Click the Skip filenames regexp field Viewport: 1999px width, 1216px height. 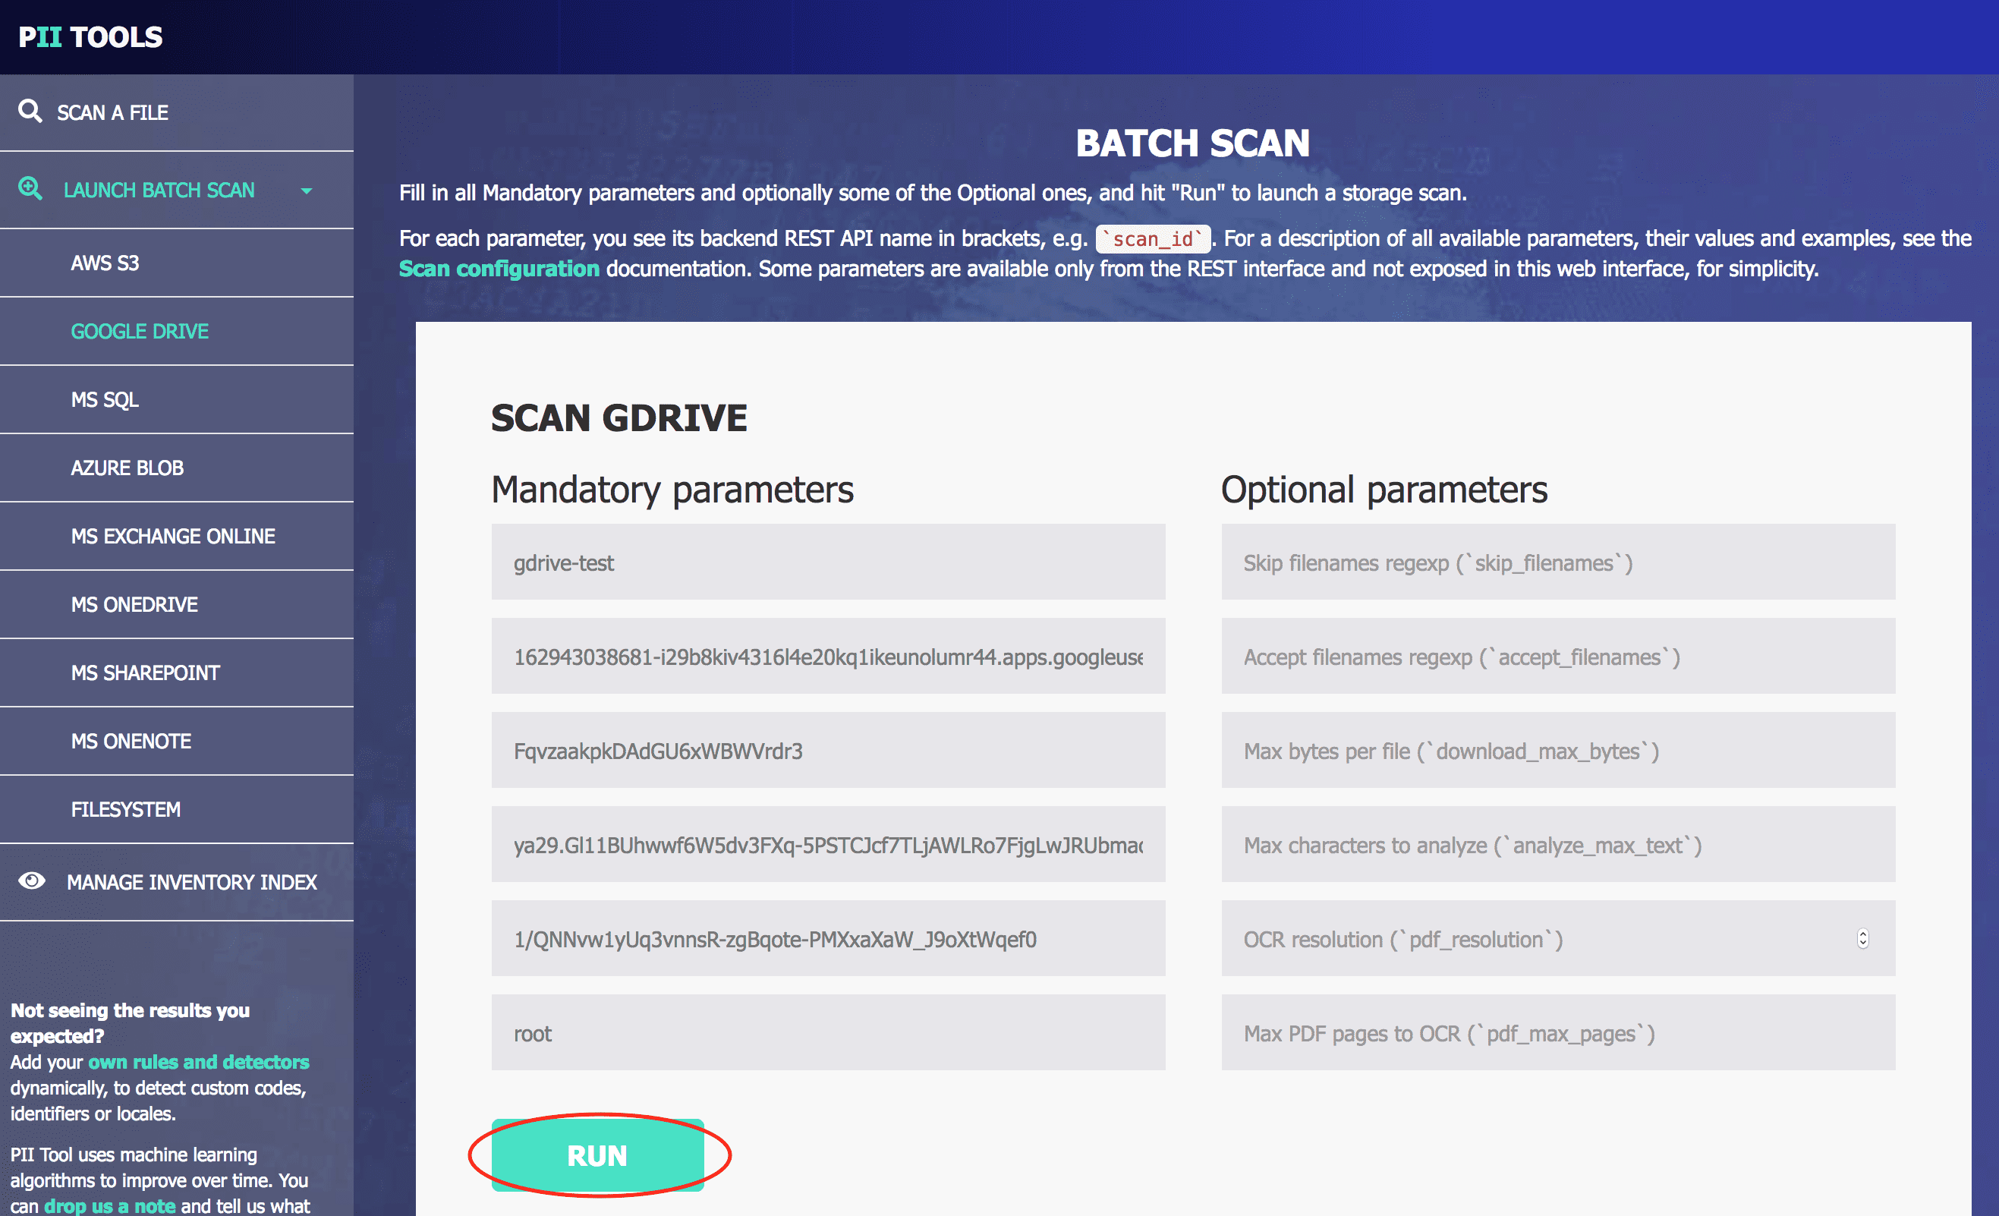pyautogui.click(x=1559, y=562)
